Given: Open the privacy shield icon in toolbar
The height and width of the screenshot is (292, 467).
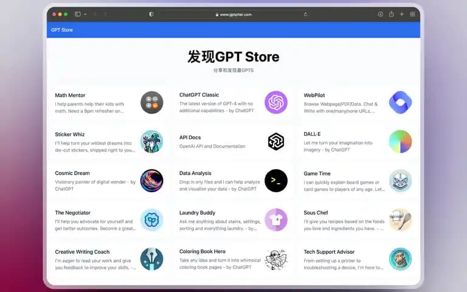Looking at the screenshot, I should click(x=151, y=14).
